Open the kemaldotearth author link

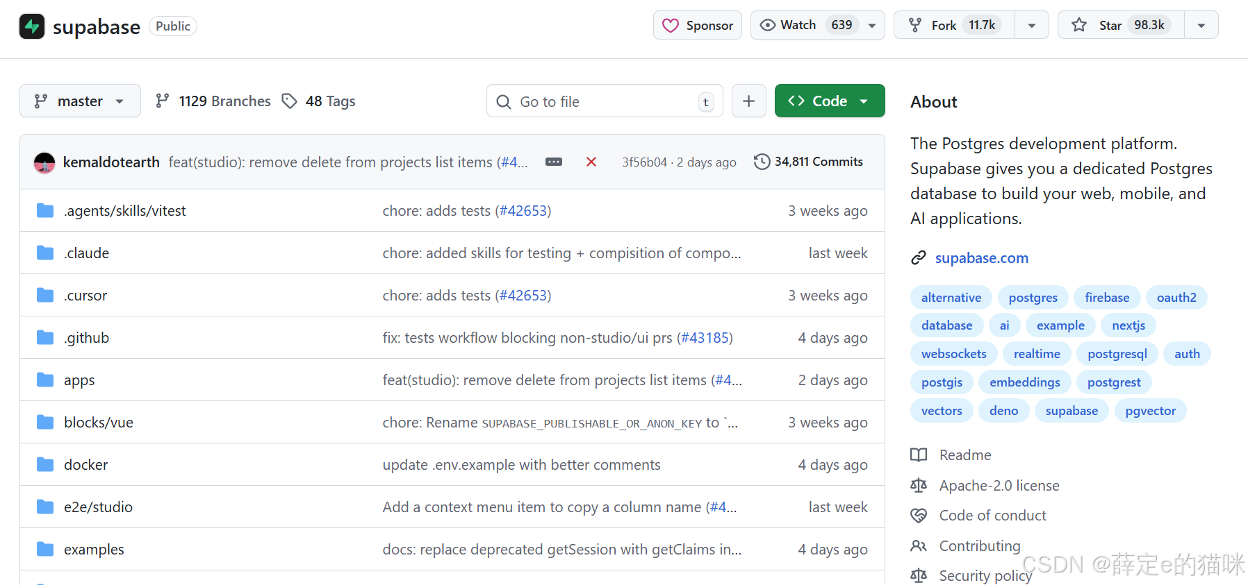pos(111,162)
